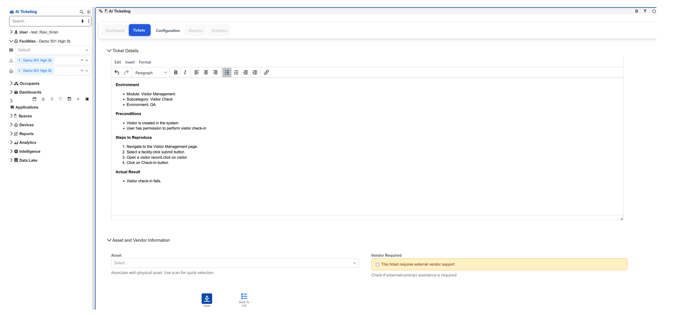676x315 pixels.
Task: Select the delete trash icon near the sidebar Dashboards
Action: click(52, 99)
